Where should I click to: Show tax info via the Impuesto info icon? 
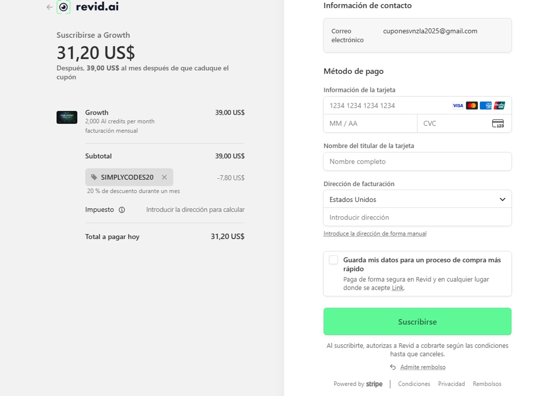(x=122, y=210)
